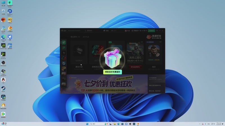
Task: Open the blue G+ desktop shortcut
Action: click(x=10, y=46)
